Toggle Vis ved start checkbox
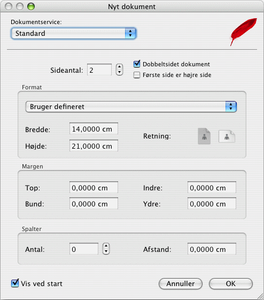Image resolution: width=264 pixels, height=300 pixels. 15,283
